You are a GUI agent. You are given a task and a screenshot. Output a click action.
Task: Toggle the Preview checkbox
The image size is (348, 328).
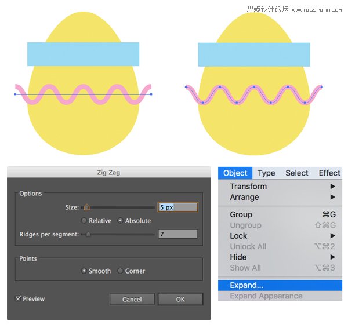(19, 298)
